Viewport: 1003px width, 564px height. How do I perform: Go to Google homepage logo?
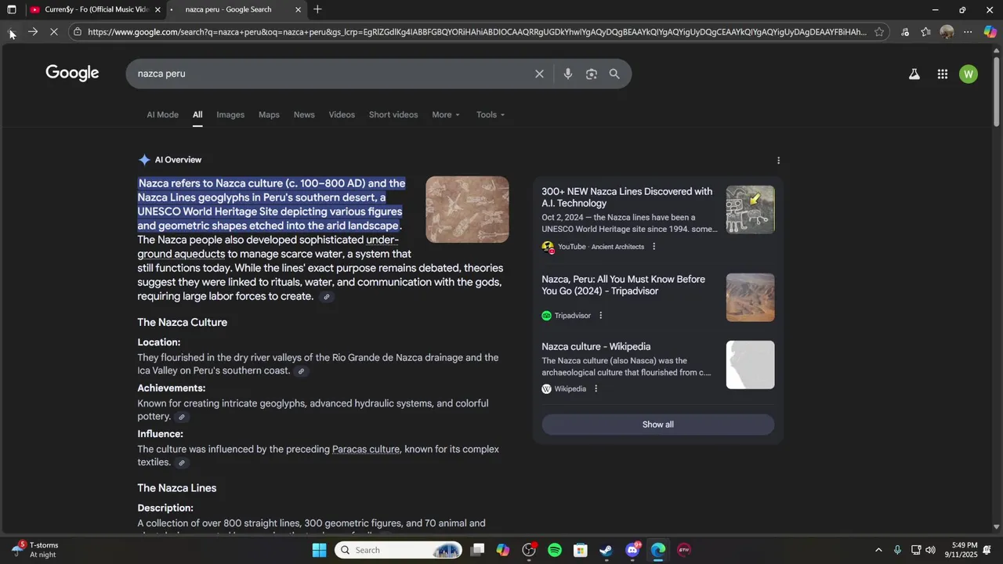pos(72,73)
